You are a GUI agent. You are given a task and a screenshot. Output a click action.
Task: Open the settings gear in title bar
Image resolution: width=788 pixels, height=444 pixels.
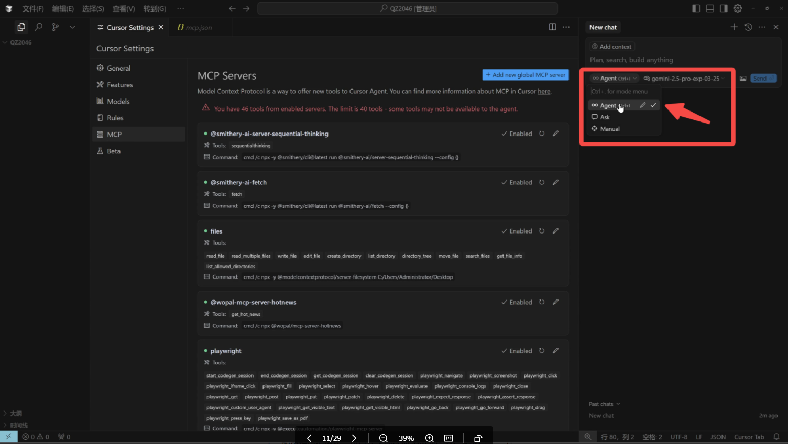tap(738, 8)
